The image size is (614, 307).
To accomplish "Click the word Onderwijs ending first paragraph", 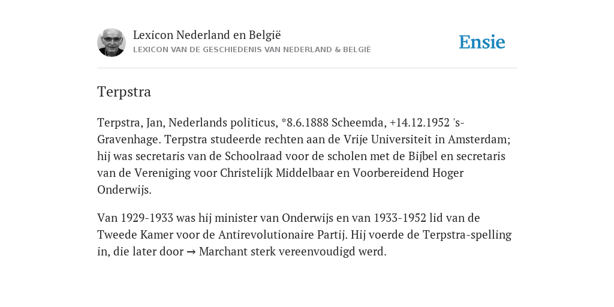I will pos(124,190).
